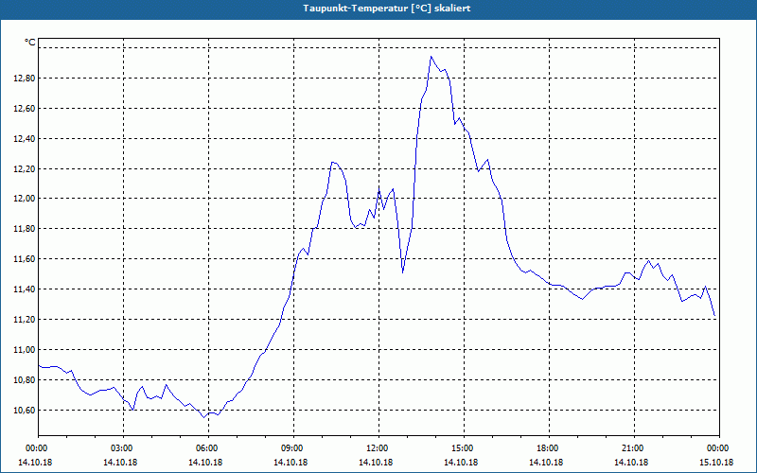This screenshot has width=757, height=473.
Task: Click the 12,20 y-axis label
Action: pyautogui.click(x=24, y=169)
